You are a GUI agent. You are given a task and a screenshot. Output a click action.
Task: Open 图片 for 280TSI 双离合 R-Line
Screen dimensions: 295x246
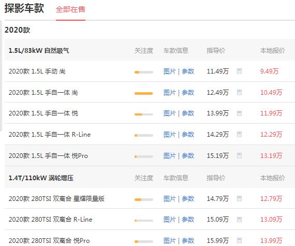click(x=170, y=220)
